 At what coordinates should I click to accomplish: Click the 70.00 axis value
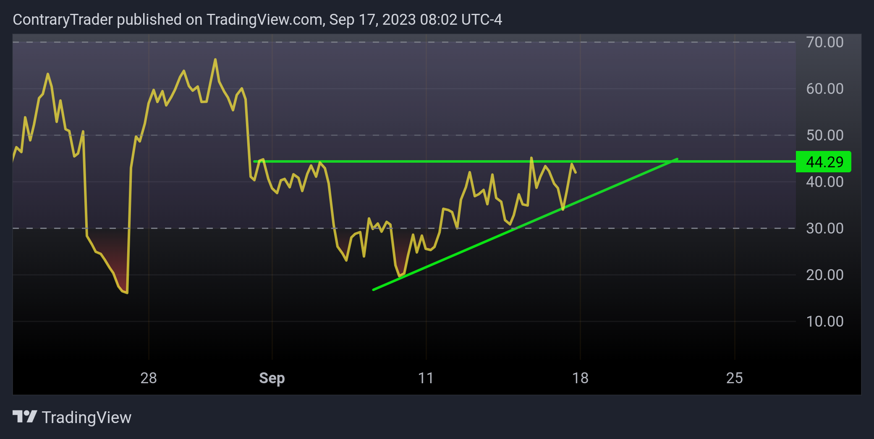[824, 42]
